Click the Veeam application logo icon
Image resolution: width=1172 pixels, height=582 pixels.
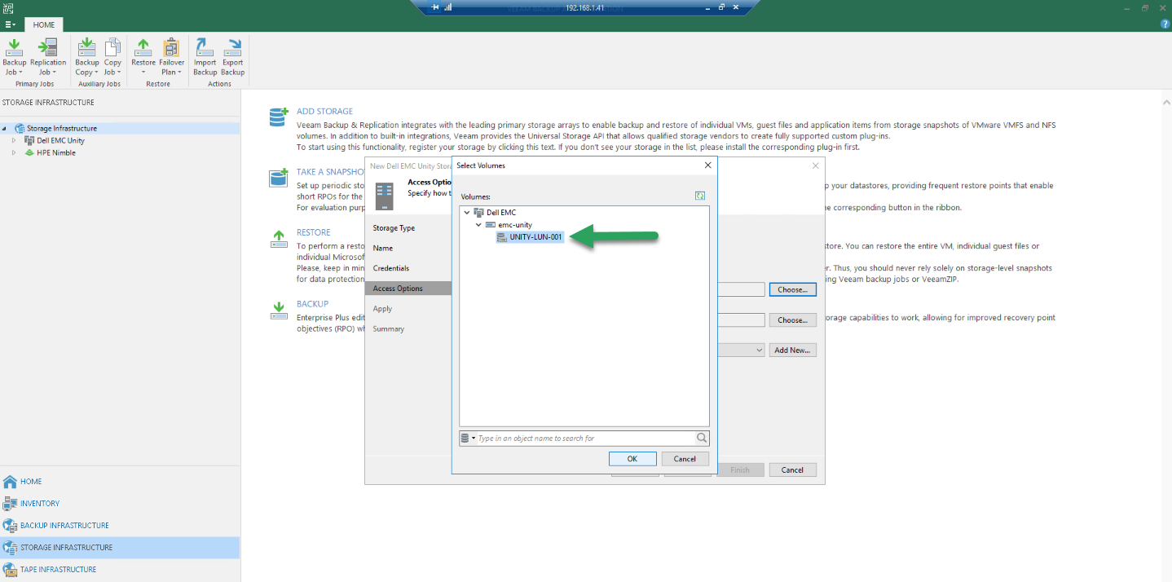[7, 7]
